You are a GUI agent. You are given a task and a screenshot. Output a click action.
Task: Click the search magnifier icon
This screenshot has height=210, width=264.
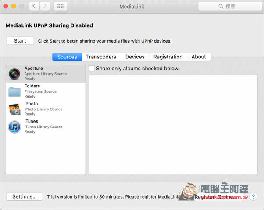[x=221, y=7]
